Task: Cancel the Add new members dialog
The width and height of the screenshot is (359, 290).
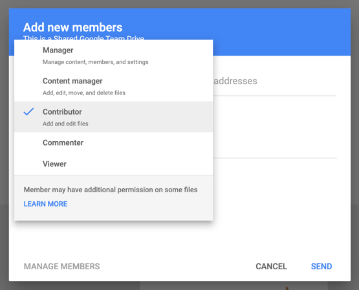Action: (x=271, y=267)
